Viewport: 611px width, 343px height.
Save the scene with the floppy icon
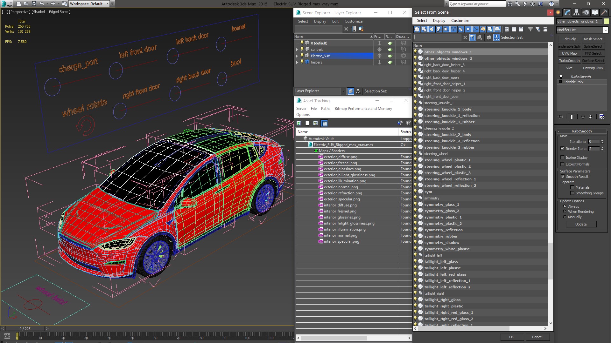coord(34,4)
